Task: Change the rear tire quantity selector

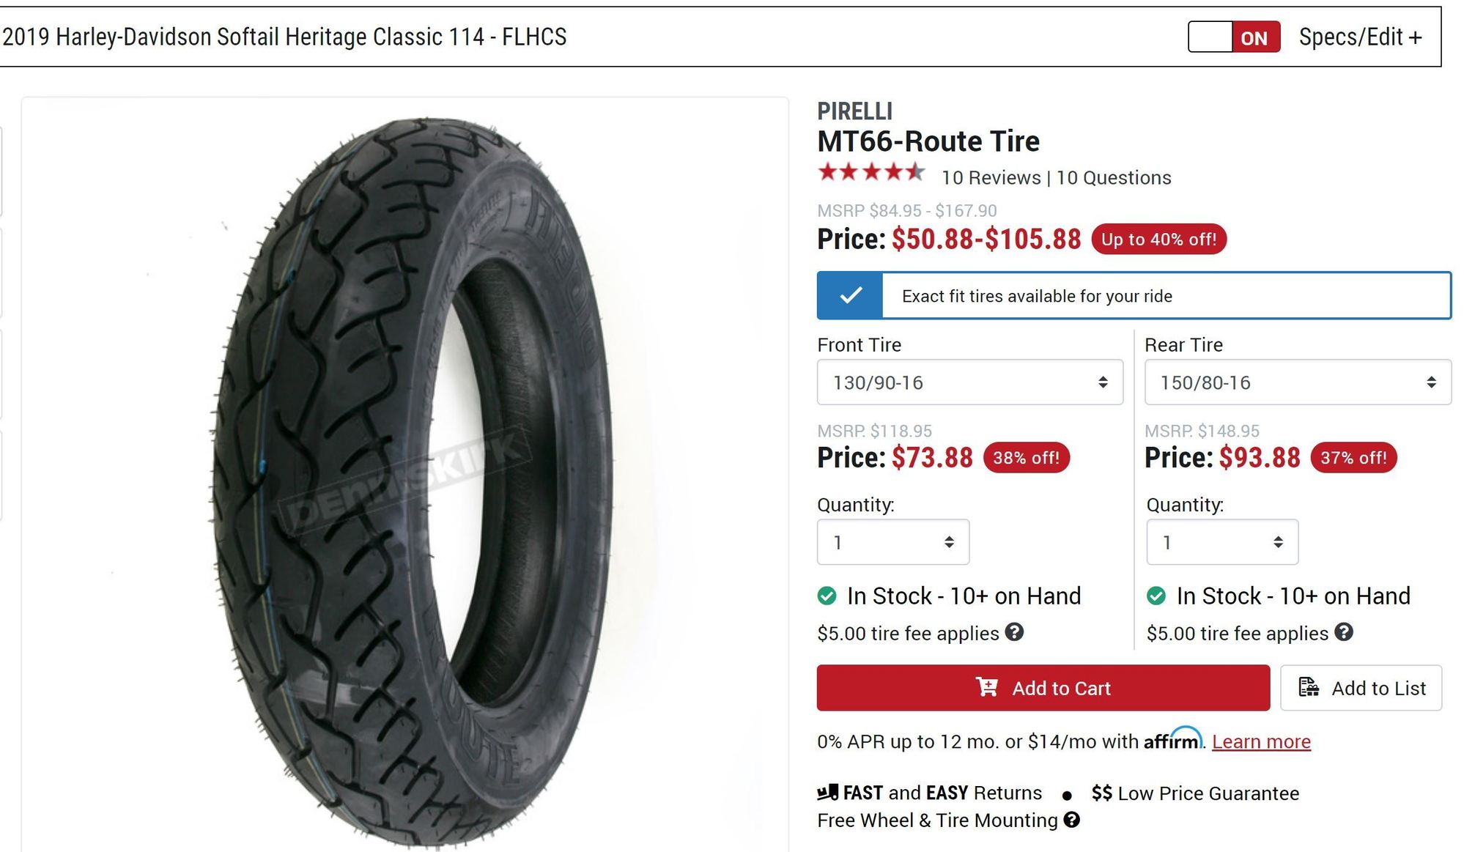Action: click(1222, 542)
